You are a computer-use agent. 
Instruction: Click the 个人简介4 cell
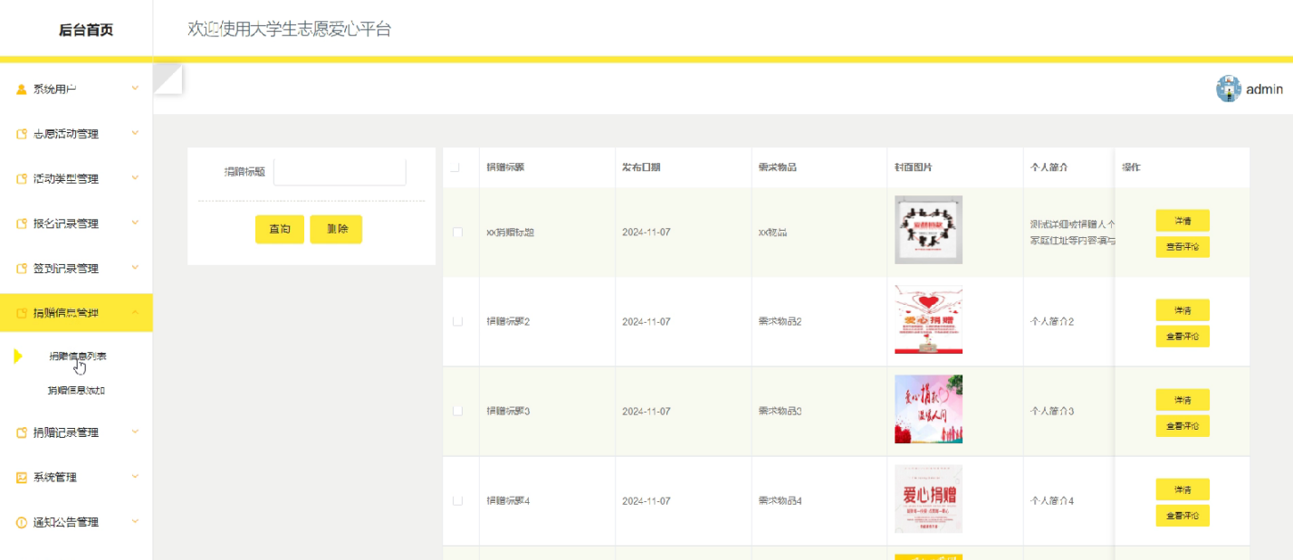(1052, 500)
